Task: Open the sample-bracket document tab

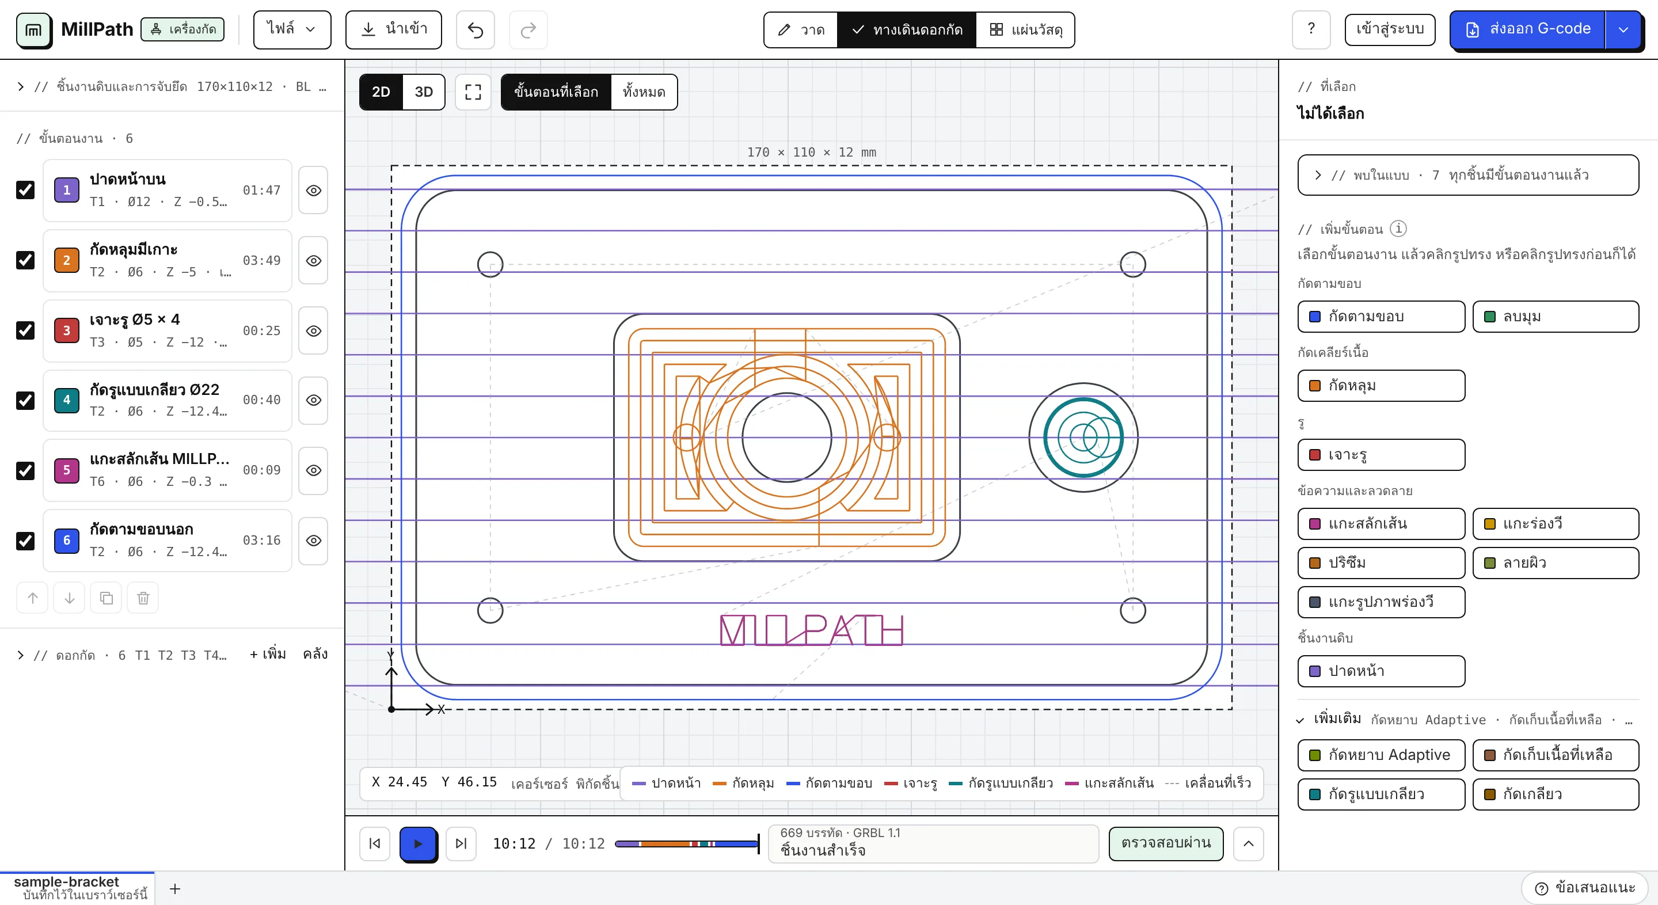Action: (x=77, y=888)
